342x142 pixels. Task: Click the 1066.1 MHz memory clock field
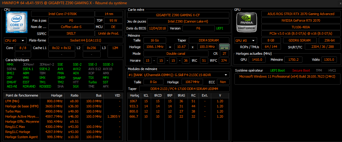pos(155,47)
